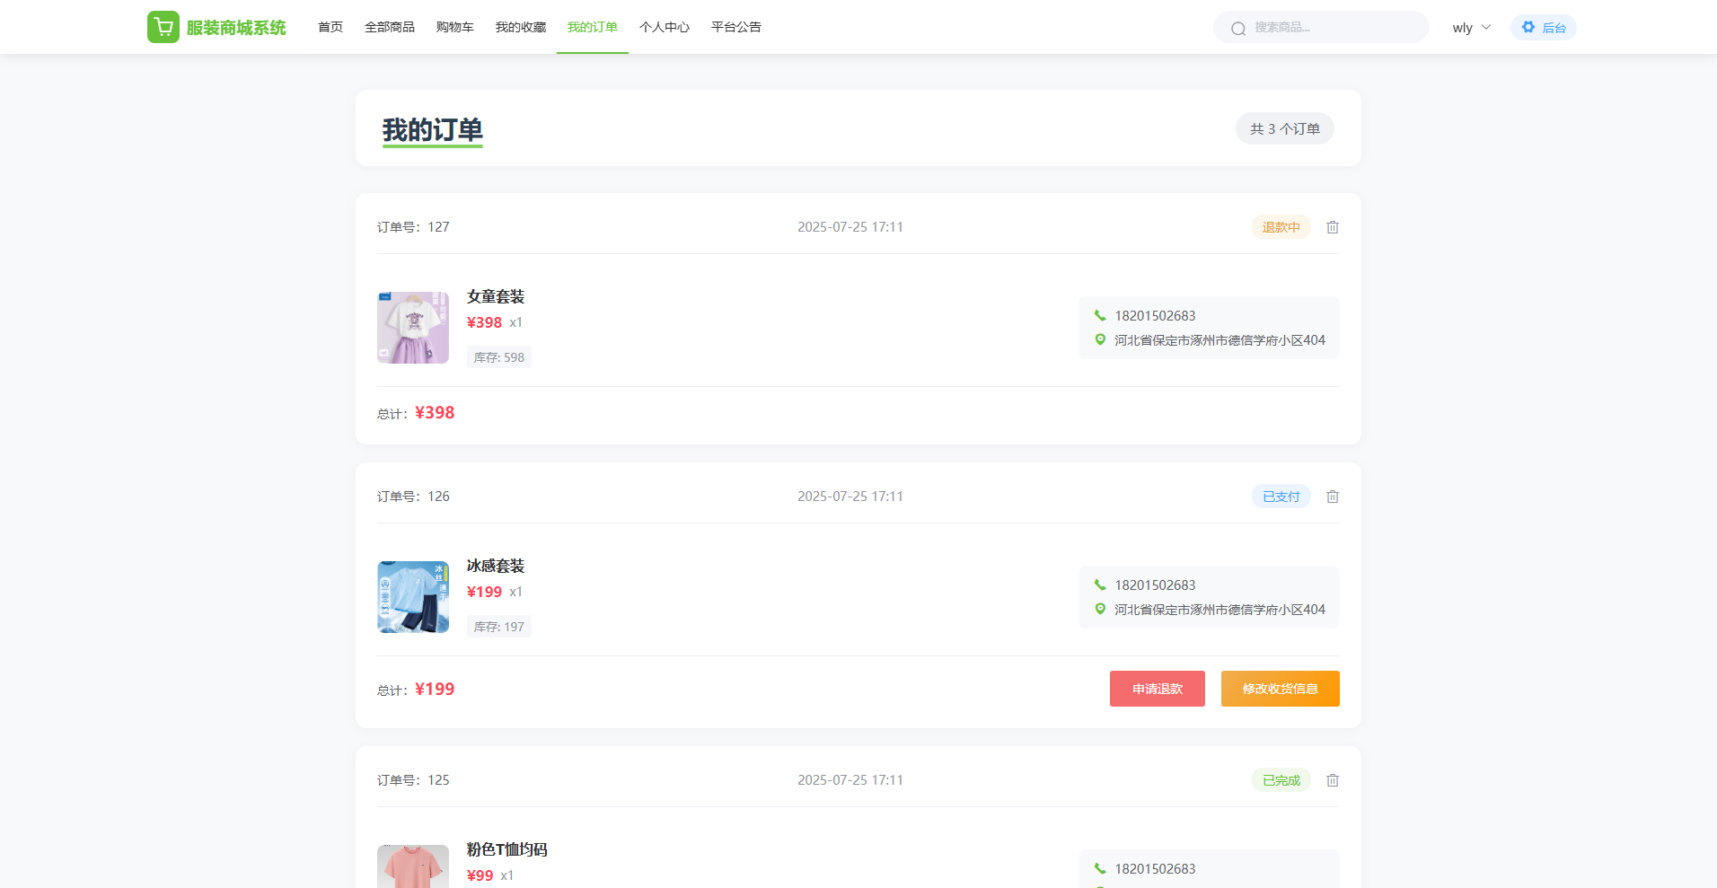View 平台公告 page

[x=736, y=27]
